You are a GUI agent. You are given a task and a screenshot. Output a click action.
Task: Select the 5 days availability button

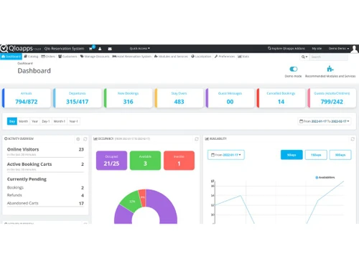pos(292,155)
